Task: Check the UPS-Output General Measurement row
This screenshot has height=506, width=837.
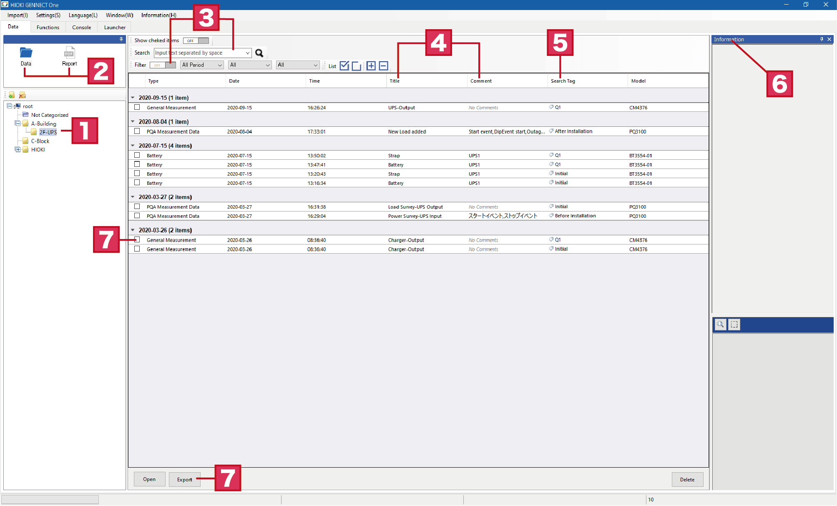Action: coord(137,107)
